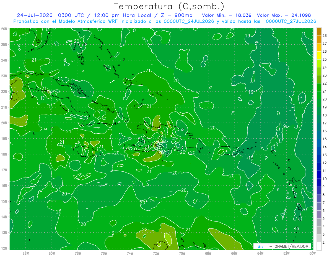Click the 22N latitude axis label
This screenshot has height=257, width=332.
[4, 91]
